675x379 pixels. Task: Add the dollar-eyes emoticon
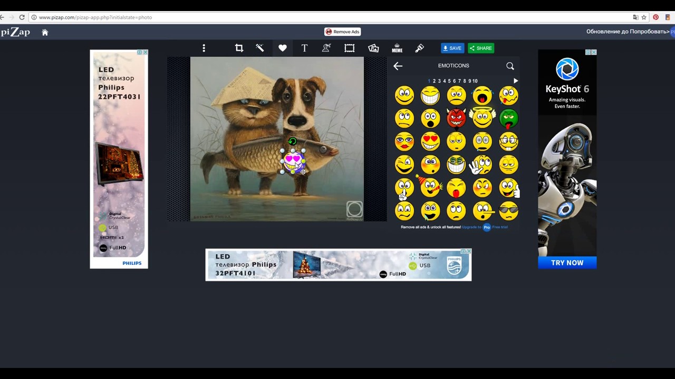[x=456, y=165]
